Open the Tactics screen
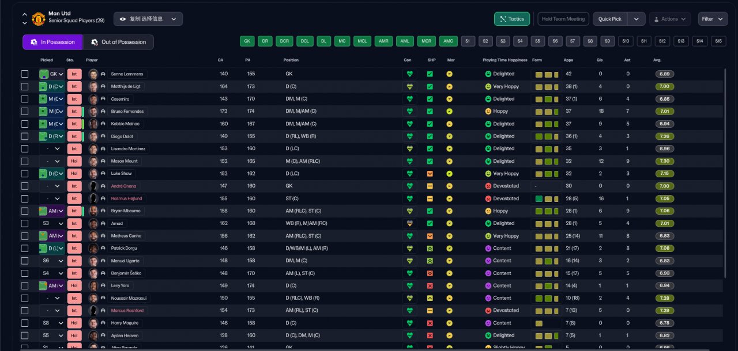 click(512, 19)
